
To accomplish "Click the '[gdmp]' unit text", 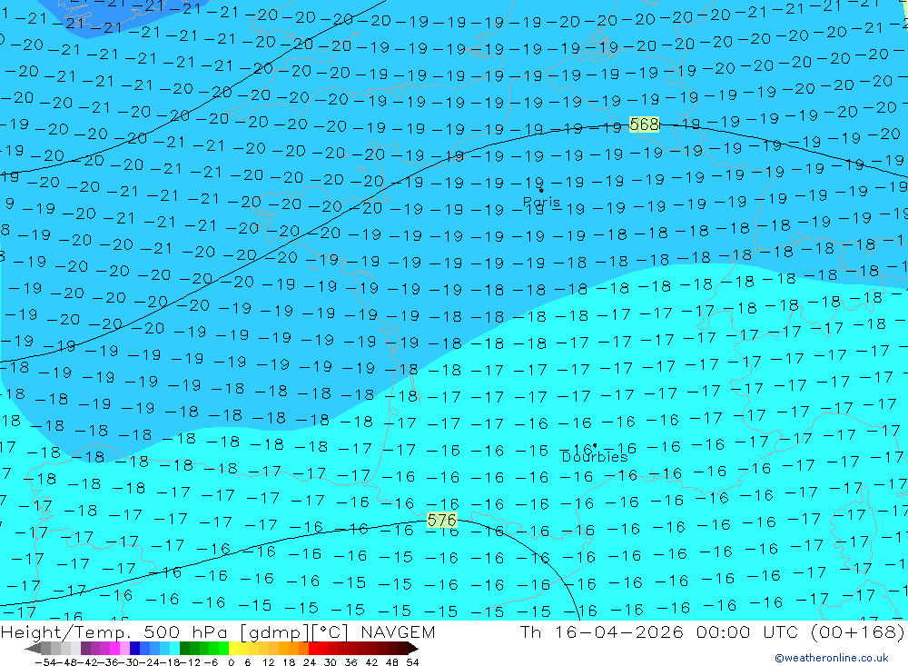I will coord(275,631).
